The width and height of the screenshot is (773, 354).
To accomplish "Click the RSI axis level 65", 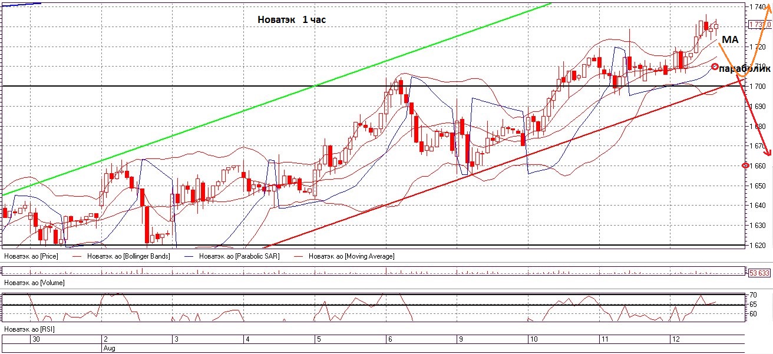I will point(753,305).
